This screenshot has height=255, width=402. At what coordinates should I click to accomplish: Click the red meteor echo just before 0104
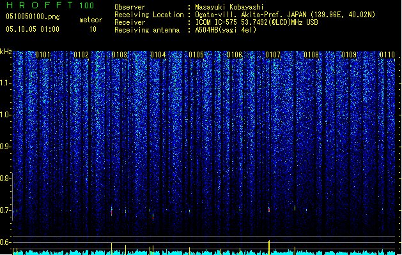(x=153, y=216)
